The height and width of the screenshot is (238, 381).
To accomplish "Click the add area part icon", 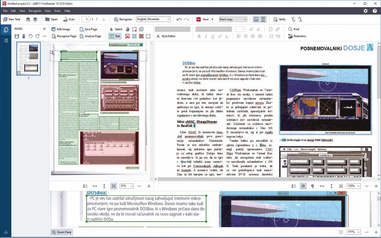I will [x=142, y=29].
